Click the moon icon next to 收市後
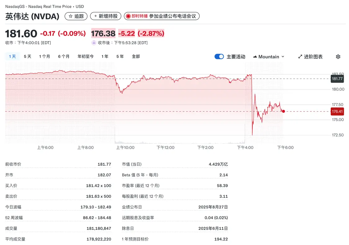349x245 pixels. (x=94, y=43)
